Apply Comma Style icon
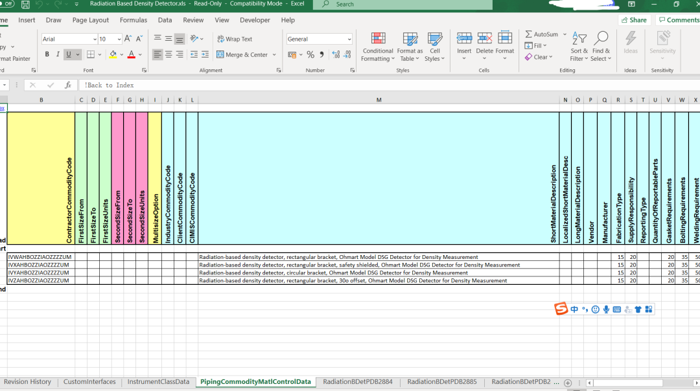 click(321, 54)
